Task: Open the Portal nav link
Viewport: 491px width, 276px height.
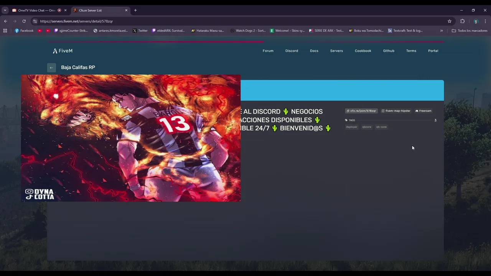Action: 433,51
